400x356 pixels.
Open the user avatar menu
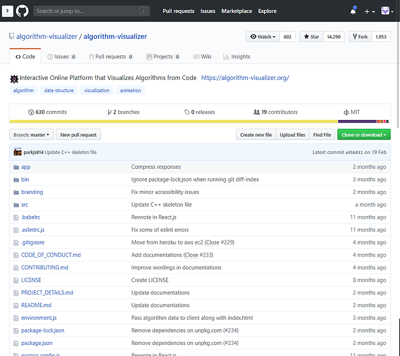tap(387, 11)
